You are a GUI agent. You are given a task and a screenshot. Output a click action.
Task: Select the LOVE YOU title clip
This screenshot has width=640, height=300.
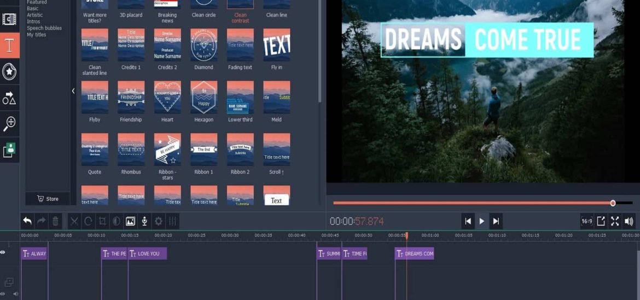(147, 254)
